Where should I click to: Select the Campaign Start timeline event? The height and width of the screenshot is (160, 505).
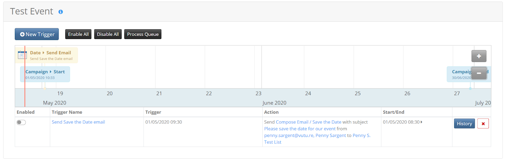point(45,74)
